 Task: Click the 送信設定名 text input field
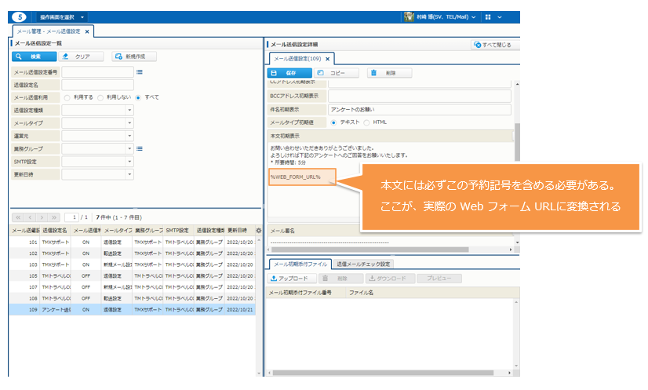pos(97,85)
